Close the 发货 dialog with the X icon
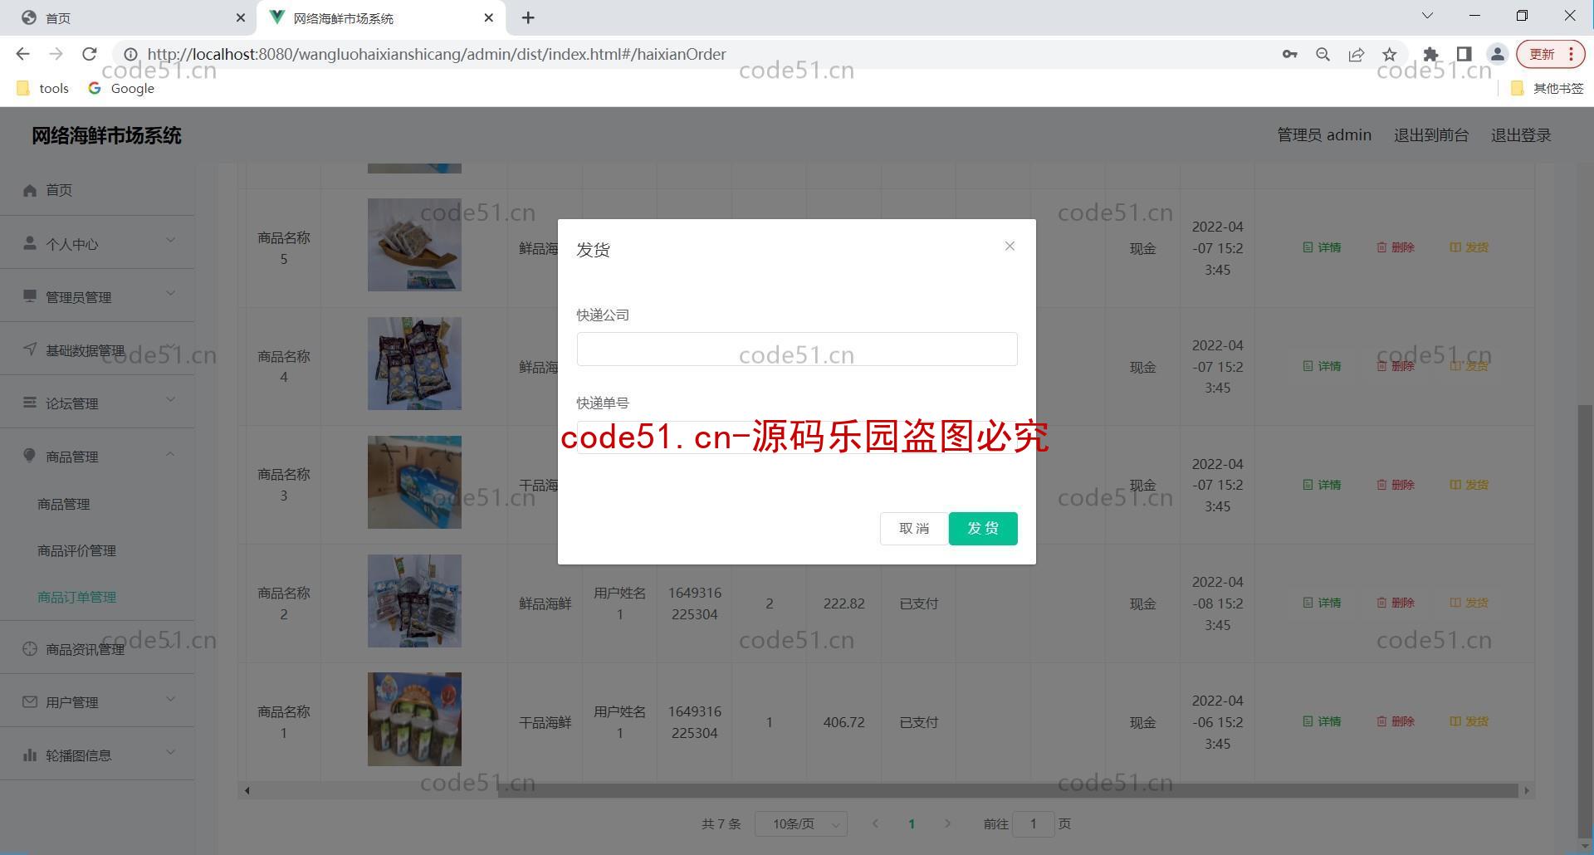This screenshot has width=1594, height=855. click(1010, 246)
